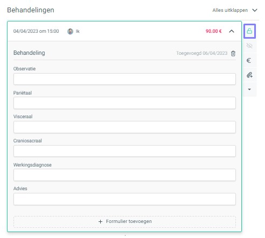This screenshot has width=265, height=238.
Task: Click the practitioner avatar next to Ik
Action: click(x=70, y=31)
